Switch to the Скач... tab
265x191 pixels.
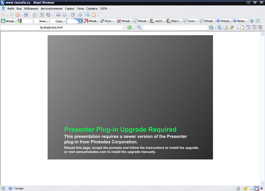[x=191, y=21]
